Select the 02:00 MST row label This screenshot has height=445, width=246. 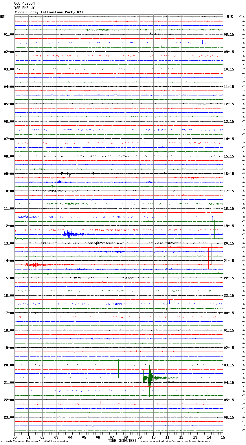coord(9,52)
